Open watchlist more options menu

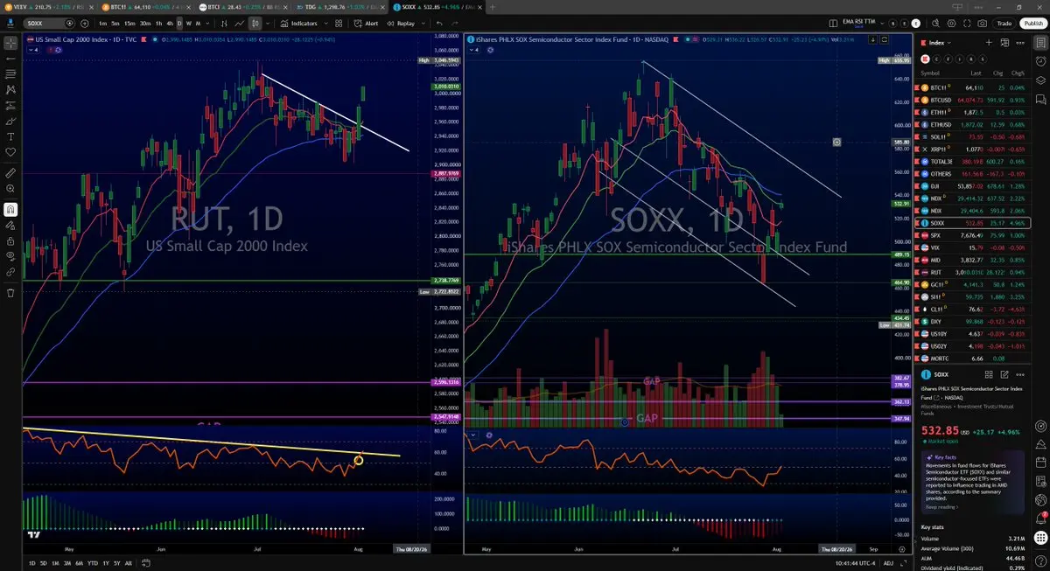pos(1020,42)
